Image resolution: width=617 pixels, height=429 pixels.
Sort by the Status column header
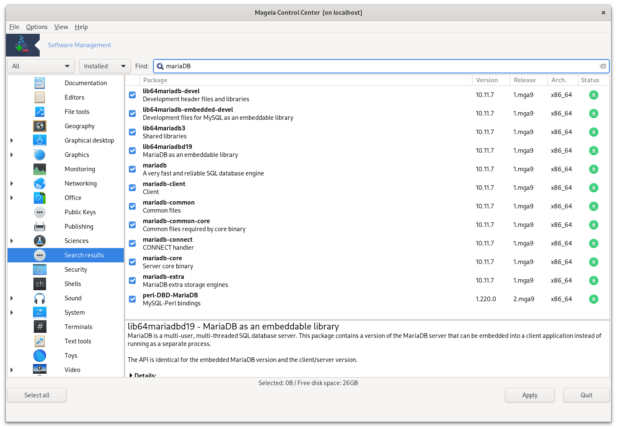pyautogui.click(x=593, y=80)
